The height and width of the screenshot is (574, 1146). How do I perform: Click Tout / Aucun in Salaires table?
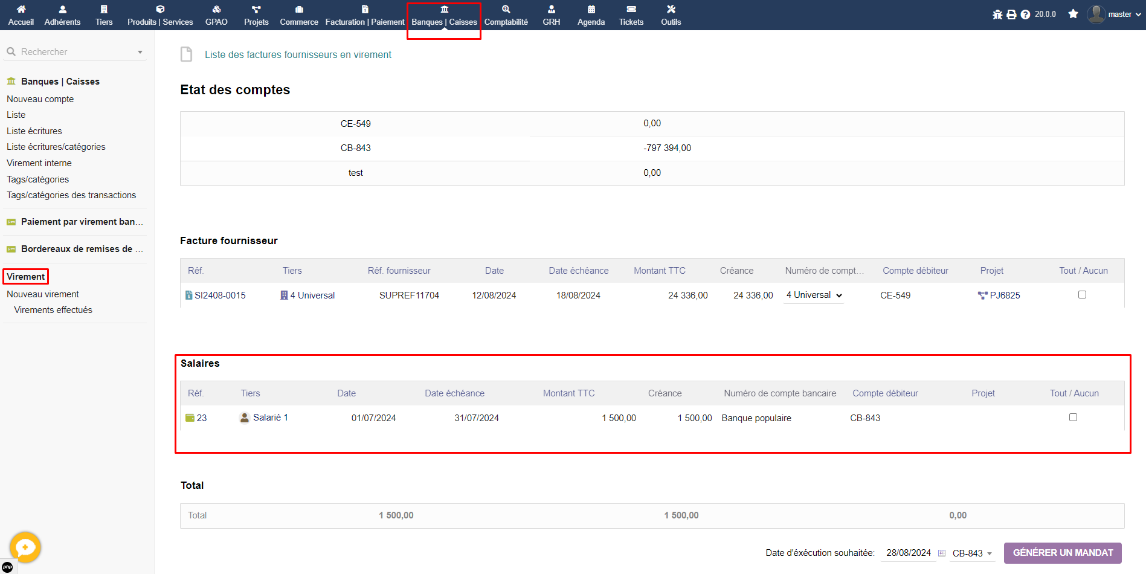pyautogui.click(x=1074, y=393)
